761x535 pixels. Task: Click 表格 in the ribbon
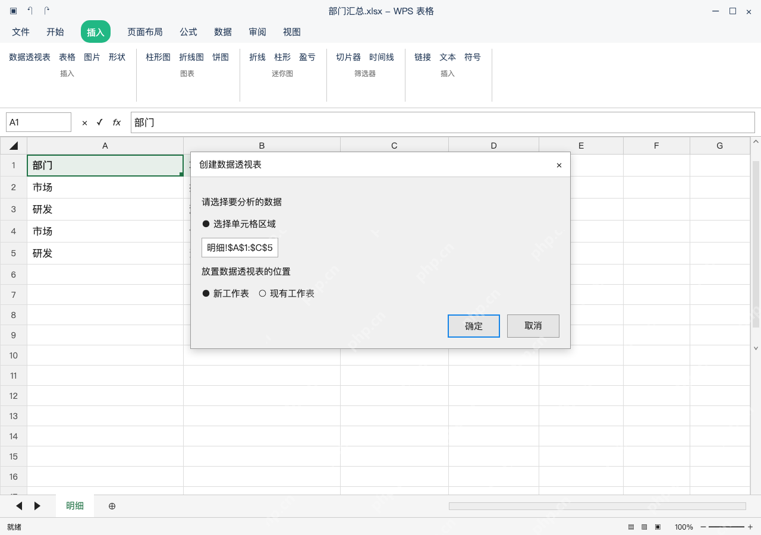(x=67, y=57)
